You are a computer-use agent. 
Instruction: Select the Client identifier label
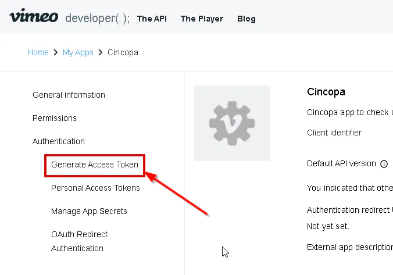coord(334,133)
